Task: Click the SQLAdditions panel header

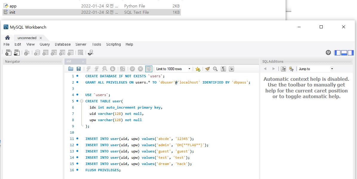Action: click(x=306, y=61)
